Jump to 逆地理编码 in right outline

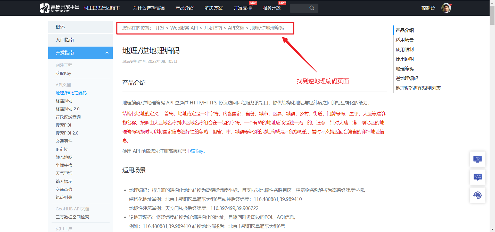407,78
